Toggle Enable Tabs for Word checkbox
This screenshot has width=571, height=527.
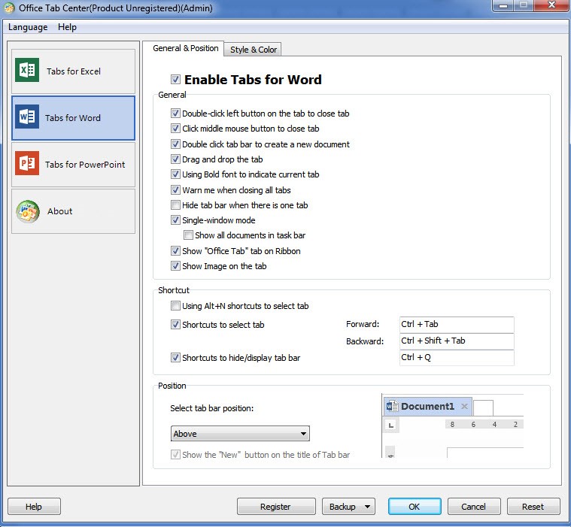tap(175, 80)
